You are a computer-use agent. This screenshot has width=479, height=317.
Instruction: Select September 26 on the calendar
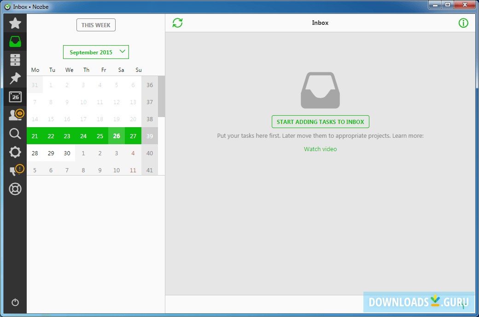(117, 136)
